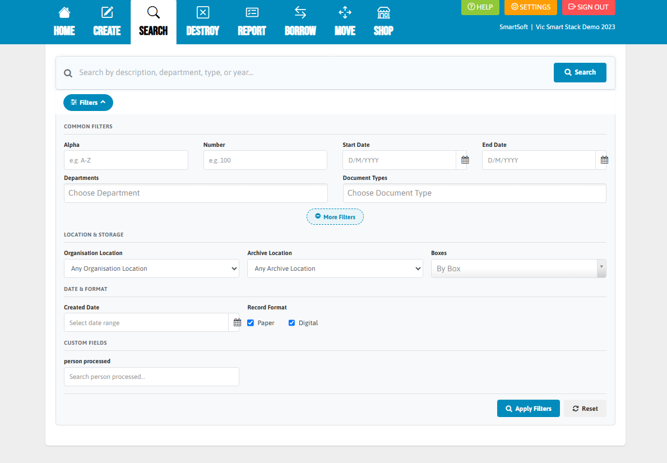This screenshot has height=463, width=667.
Task: Collapse the More Filters section
Action: point(335,217)
